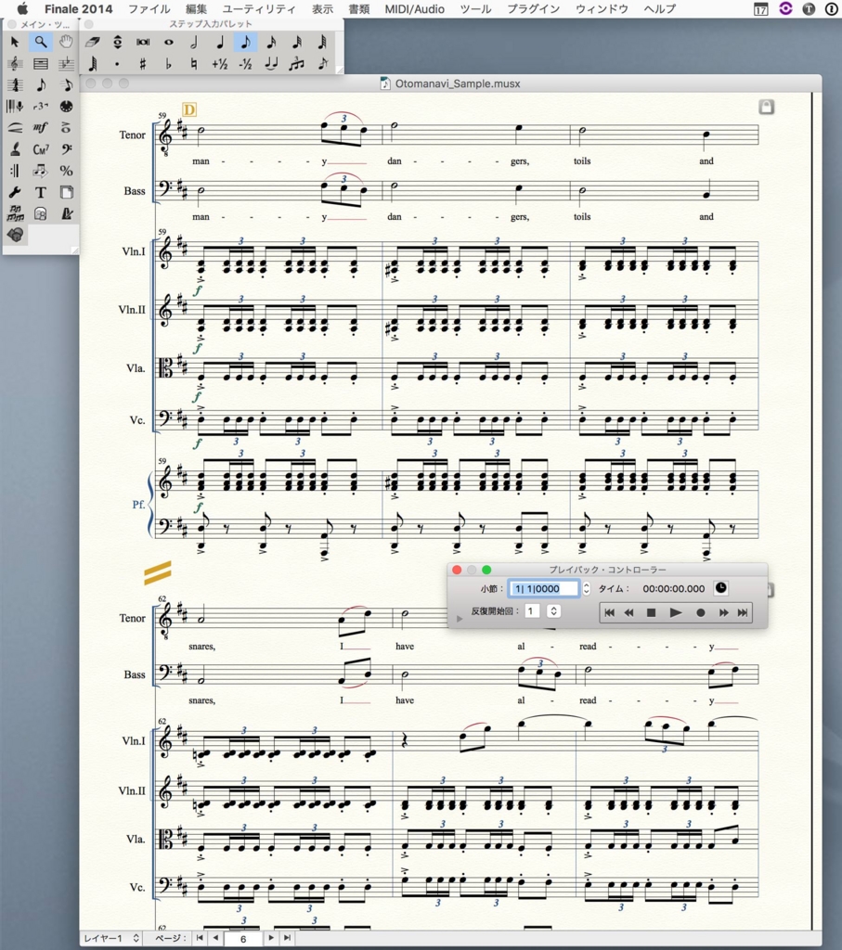Select the Lyrics tool
This screenshot has height=950, width=842.
[x=15, y=149]
